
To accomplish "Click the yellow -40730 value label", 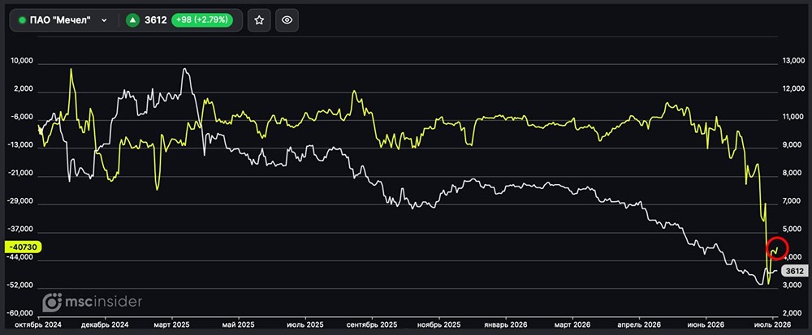I will tap(22, 247).
